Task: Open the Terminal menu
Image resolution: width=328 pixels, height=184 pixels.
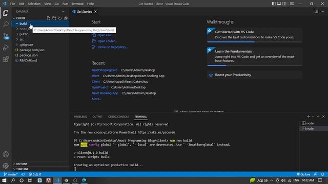Action: (x=77, y=4)
